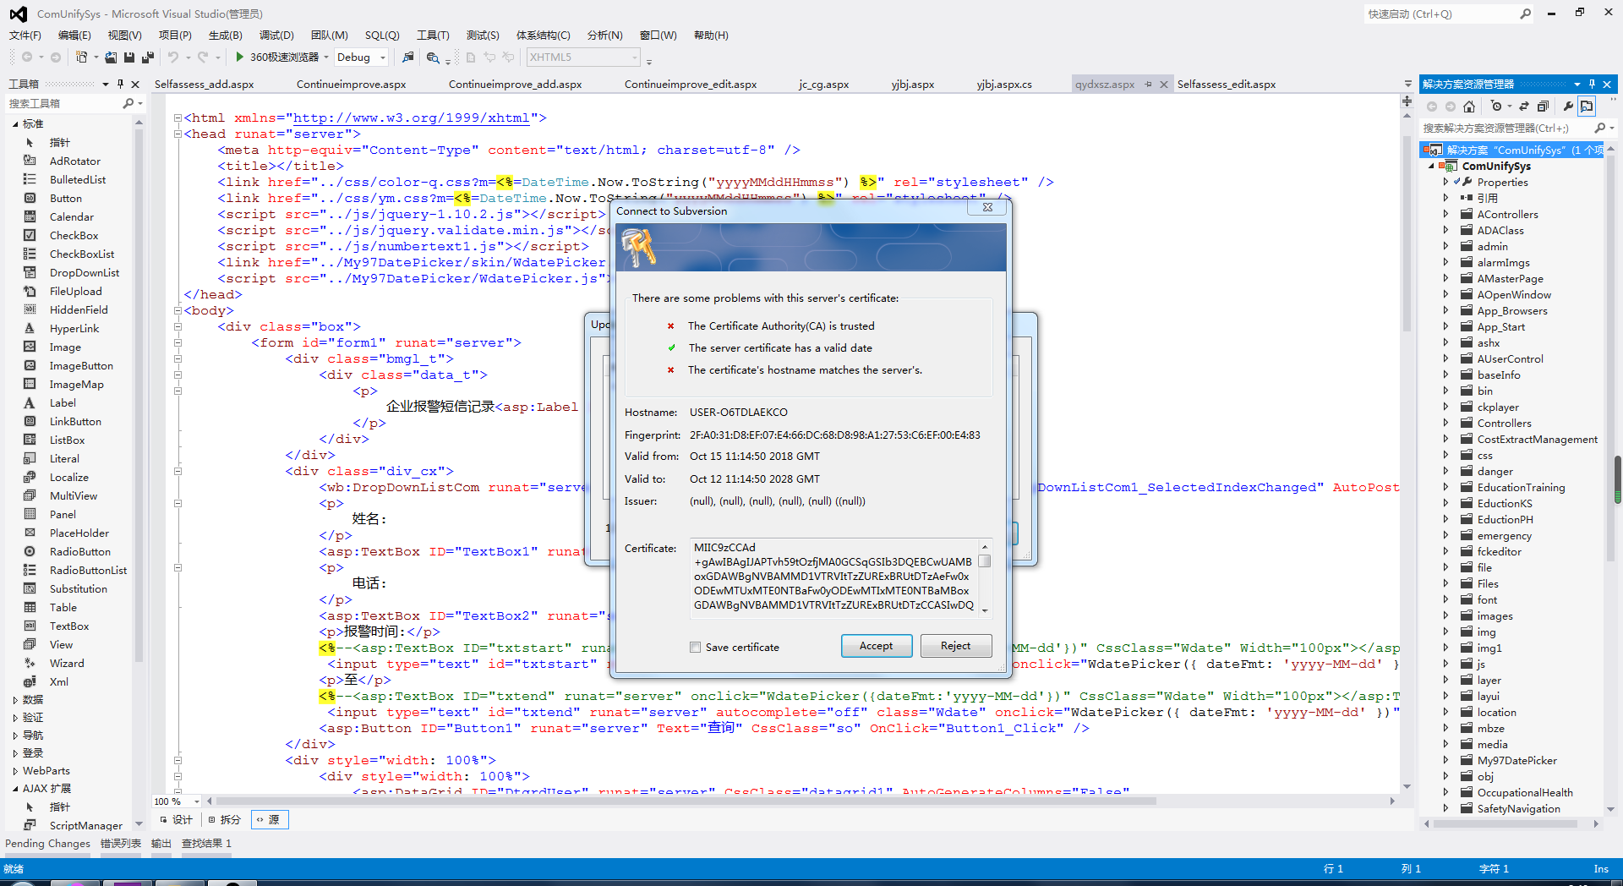Click the Toolbox search input field
Image resolution: width=1623 pixels, height=886 pixels.
pyautogui.click(x=64, y=103)
